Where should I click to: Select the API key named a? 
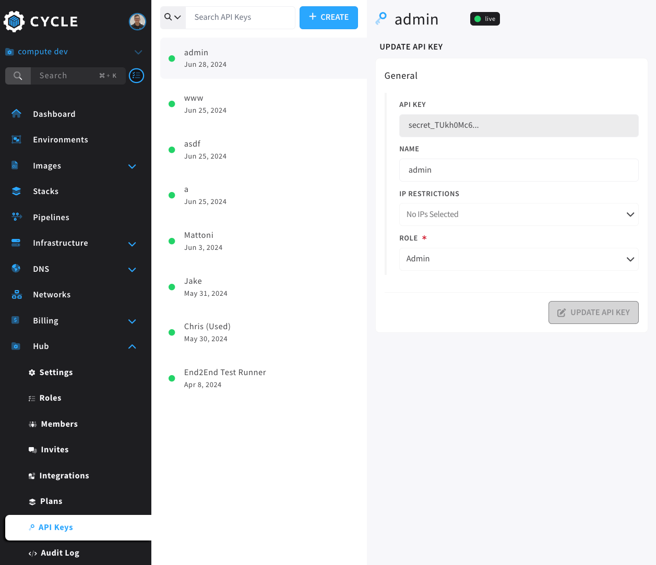(264, 195)
